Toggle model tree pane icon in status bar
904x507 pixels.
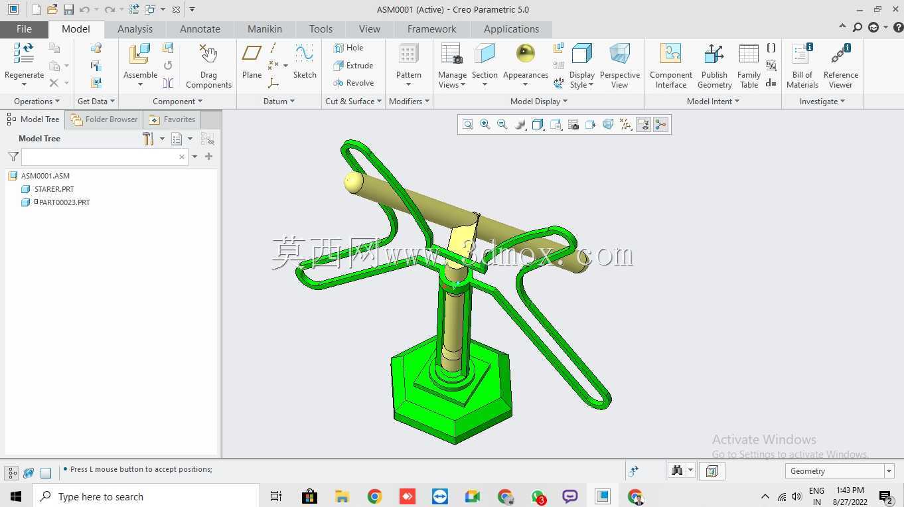12,473
